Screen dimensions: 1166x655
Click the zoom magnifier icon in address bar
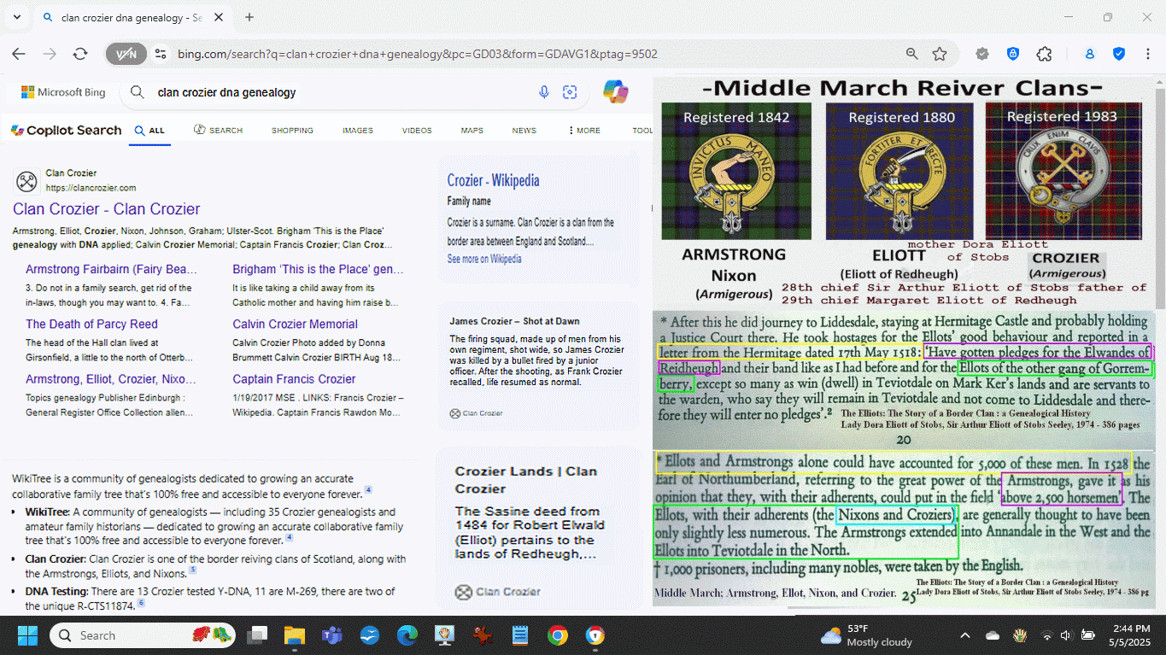(912, 54)
